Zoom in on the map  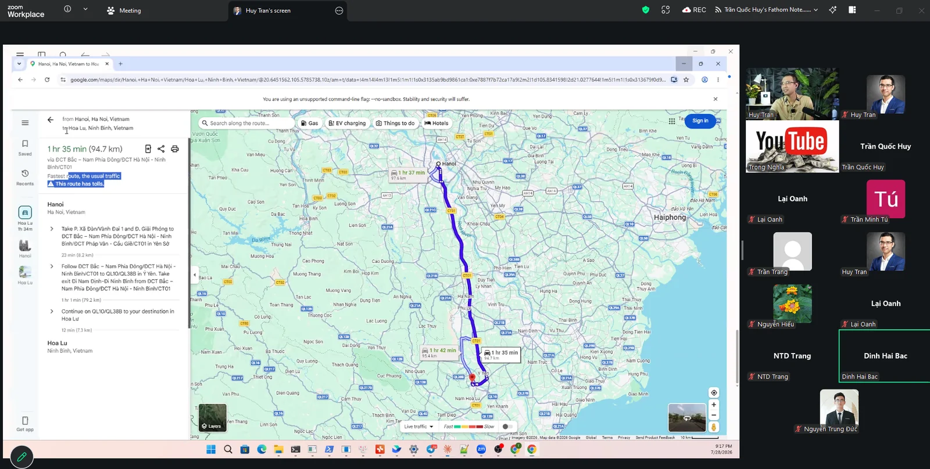click(714, 405)
